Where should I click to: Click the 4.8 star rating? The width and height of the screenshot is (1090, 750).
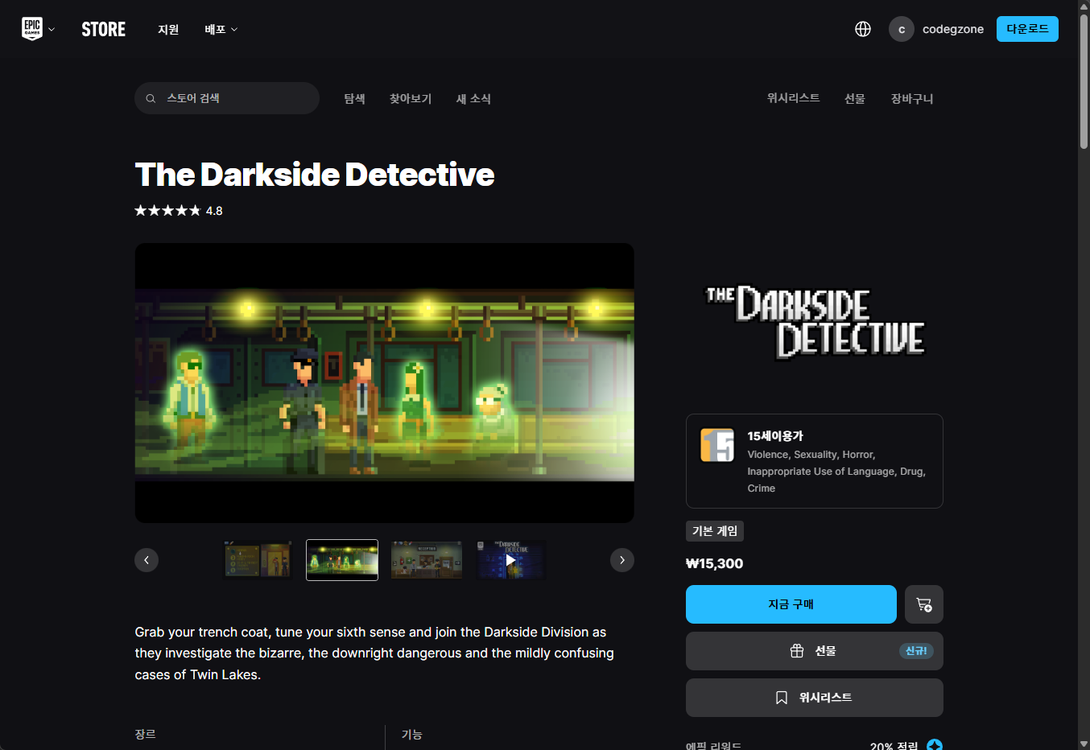click(179, 211)
